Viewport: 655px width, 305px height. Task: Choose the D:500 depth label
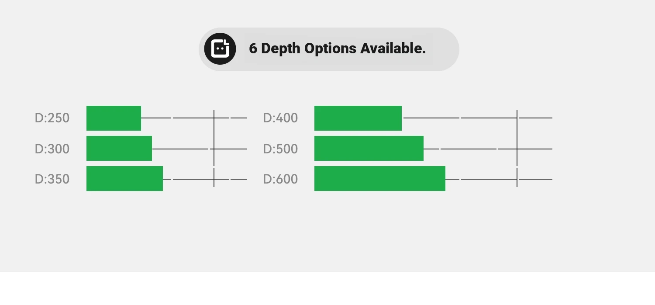280,149
